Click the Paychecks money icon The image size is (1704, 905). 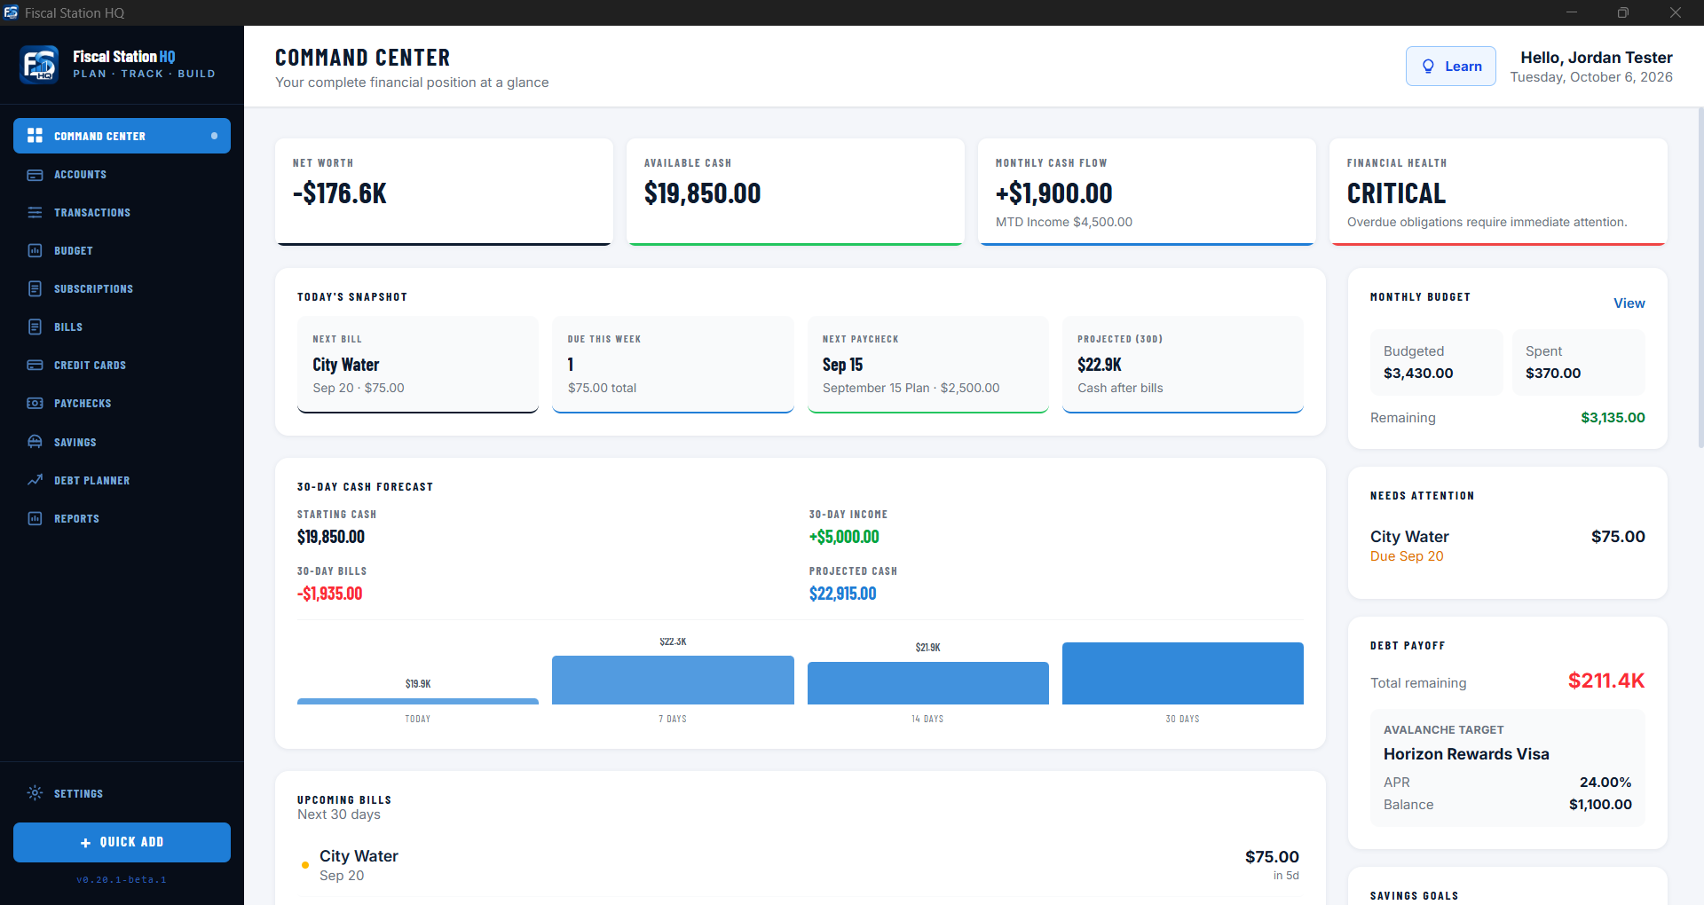[35, 404]
